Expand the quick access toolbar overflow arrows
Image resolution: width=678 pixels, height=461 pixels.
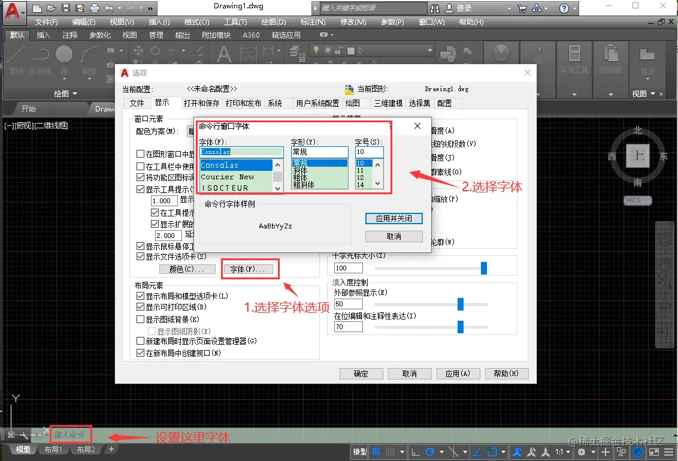[x=150, y=8]
